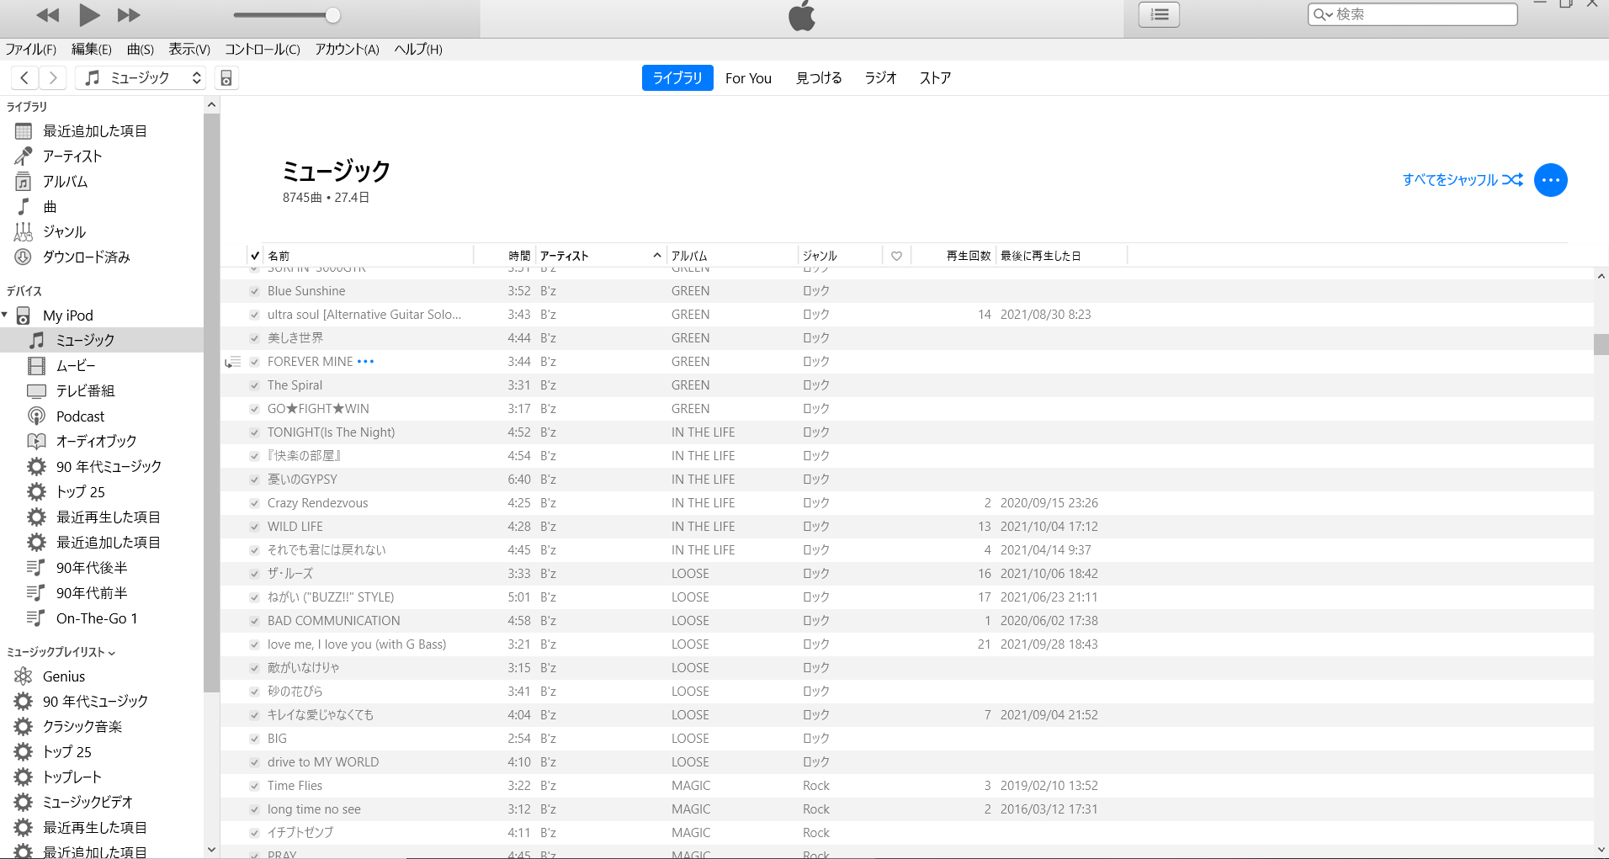The image size is (1609, 859).
Task: Sort by the アーティスト column header
Action: click(x=601, y=256)
